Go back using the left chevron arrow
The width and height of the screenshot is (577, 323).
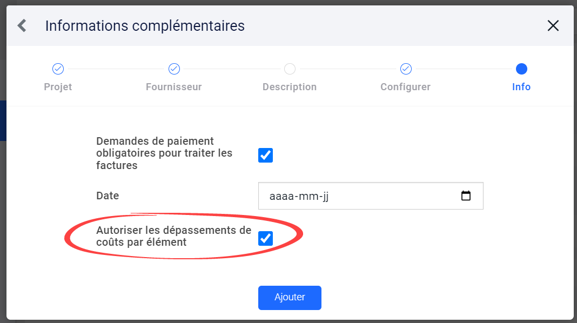point(22,26)
